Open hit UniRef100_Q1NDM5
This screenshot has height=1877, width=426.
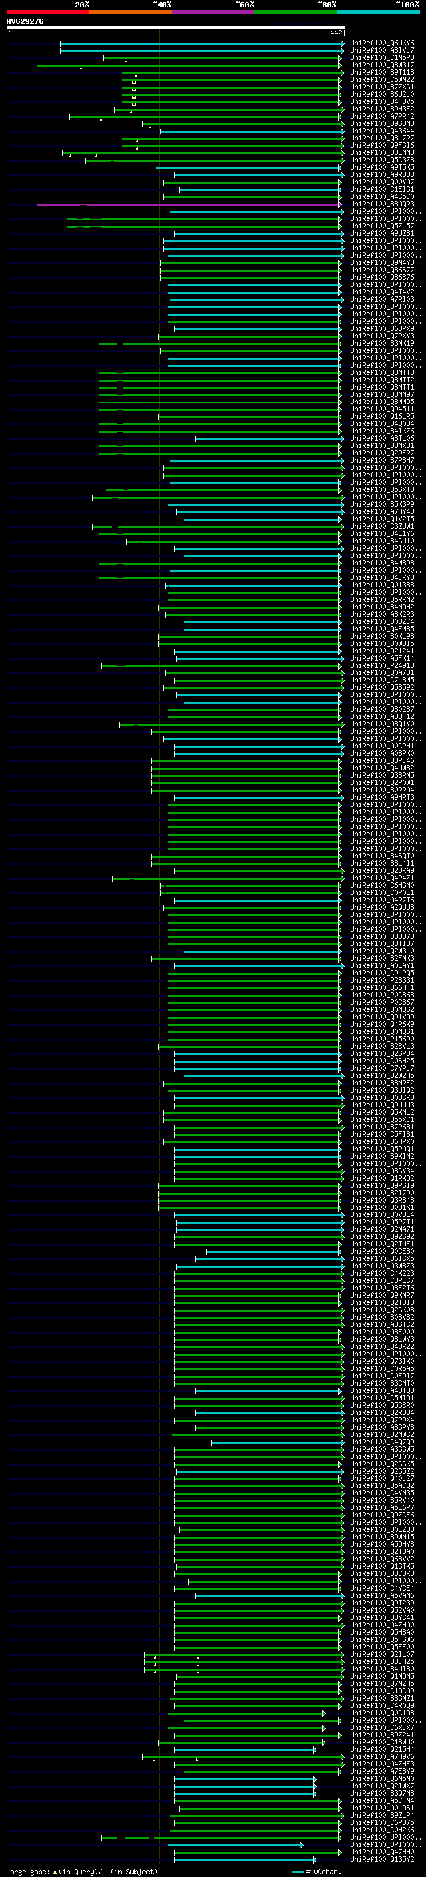coord(382,1677)
